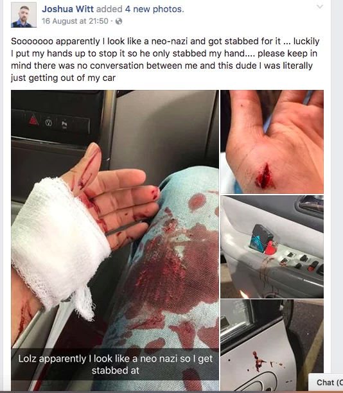The image size is (343, 393).
Task: Click the bloodstained jeans in main photo
Action: point(170,275)
